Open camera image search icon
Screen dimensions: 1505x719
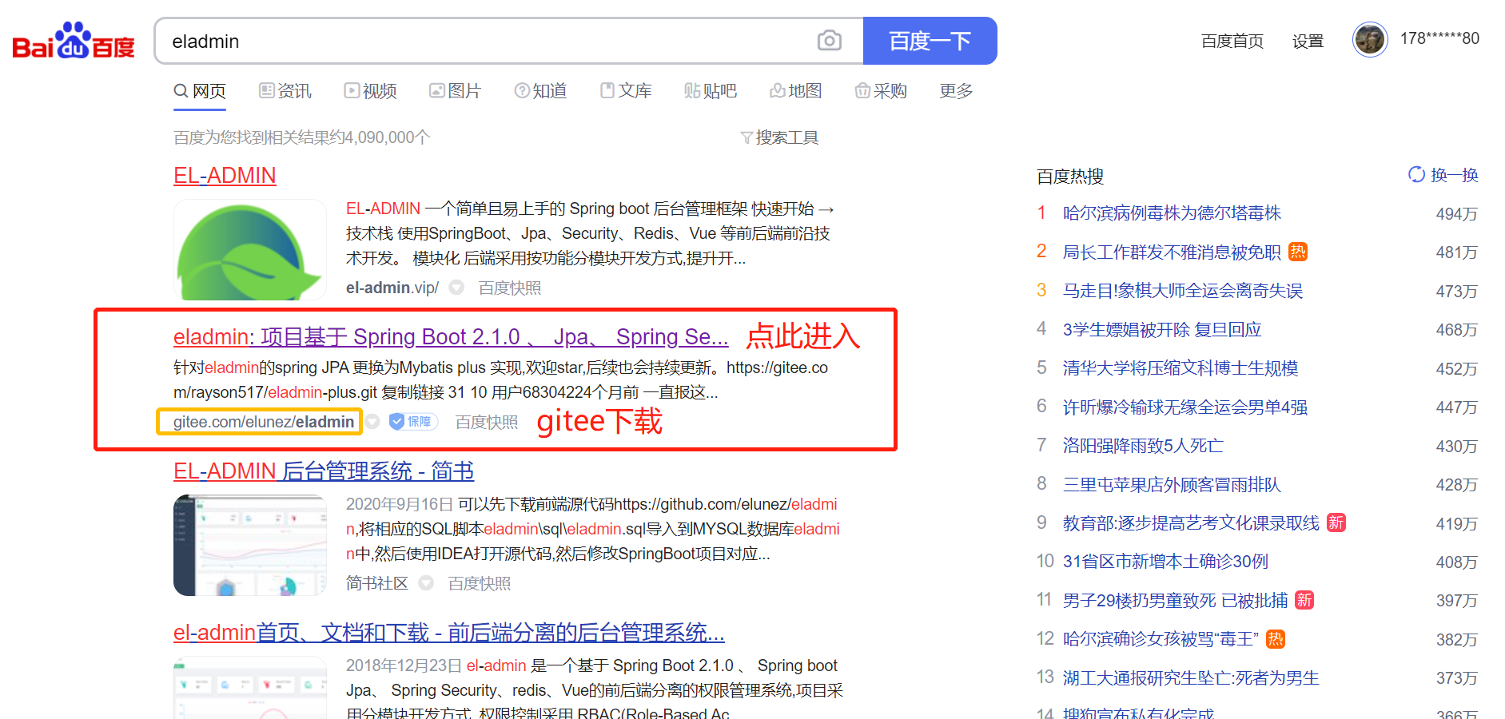pos(830,41)
